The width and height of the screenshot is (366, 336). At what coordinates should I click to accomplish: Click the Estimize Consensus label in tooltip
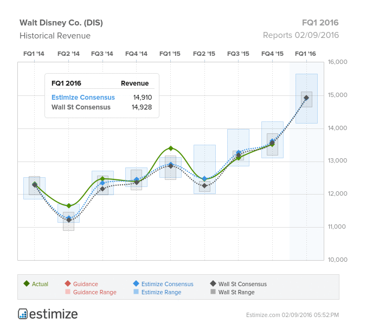point(83,98)
